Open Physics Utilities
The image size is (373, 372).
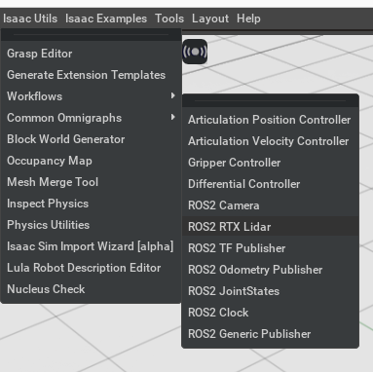click(x=91, y=225)
